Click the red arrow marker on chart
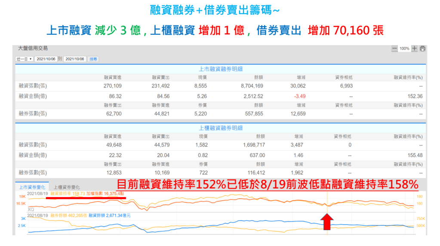Viewport: 440px width, 246px height. click(327, 222)
